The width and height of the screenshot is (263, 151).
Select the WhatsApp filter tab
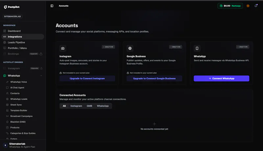pos(103,106)
